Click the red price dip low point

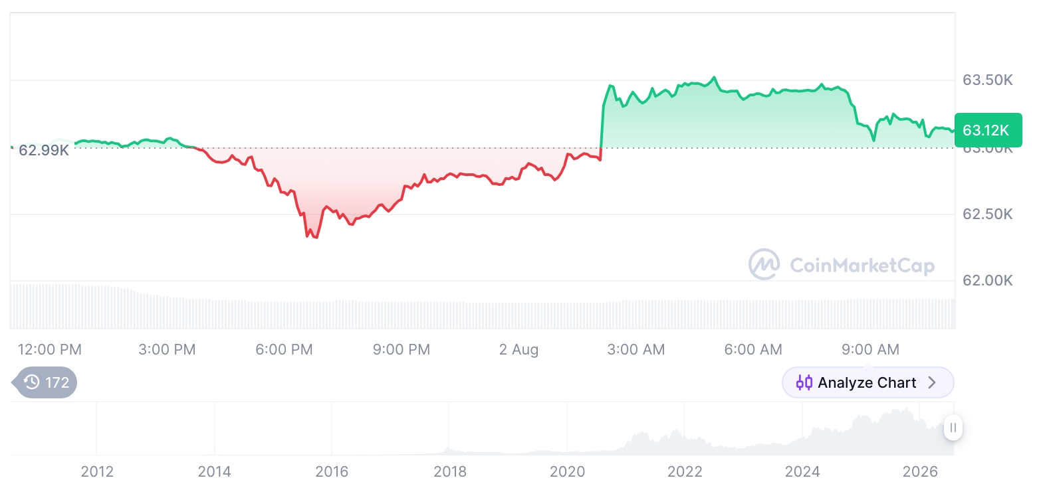pos(316,237)
